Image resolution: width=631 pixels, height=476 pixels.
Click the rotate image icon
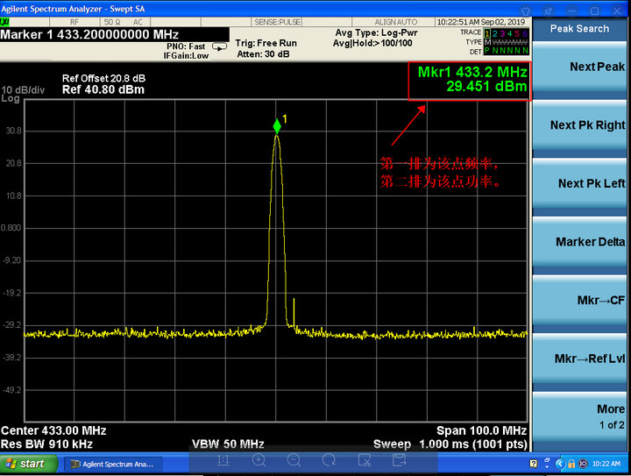[329, 460]
